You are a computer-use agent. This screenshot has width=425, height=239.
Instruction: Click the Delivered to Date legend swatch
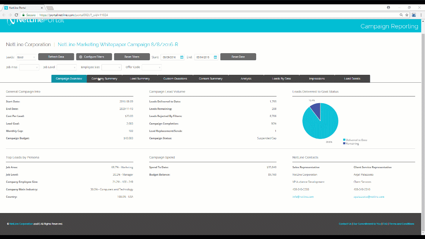coord(344,140)
